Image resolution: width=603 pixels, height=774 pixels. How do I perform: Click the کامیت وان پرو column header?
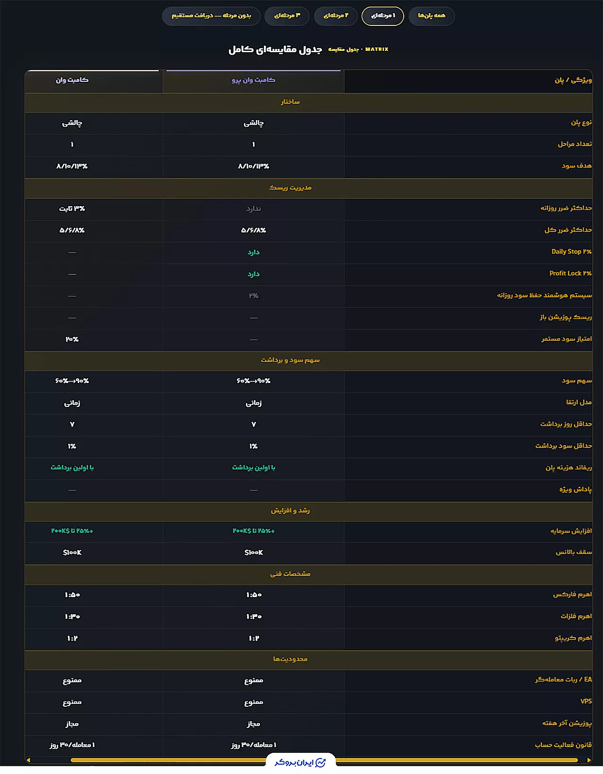[253, 81]
